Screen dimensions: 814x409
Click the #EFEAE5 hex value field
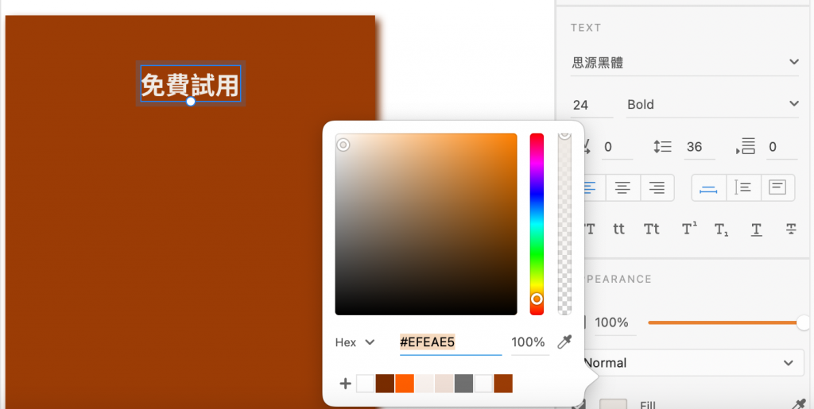[x=451, y=342]
